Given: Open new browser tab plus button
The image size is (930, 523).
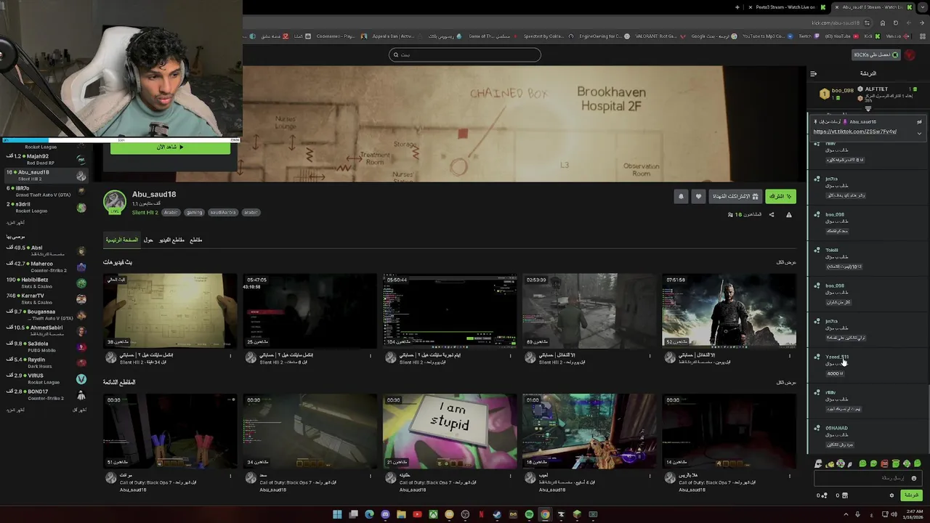Looking at the screenshot, I should tap(737, 7).
